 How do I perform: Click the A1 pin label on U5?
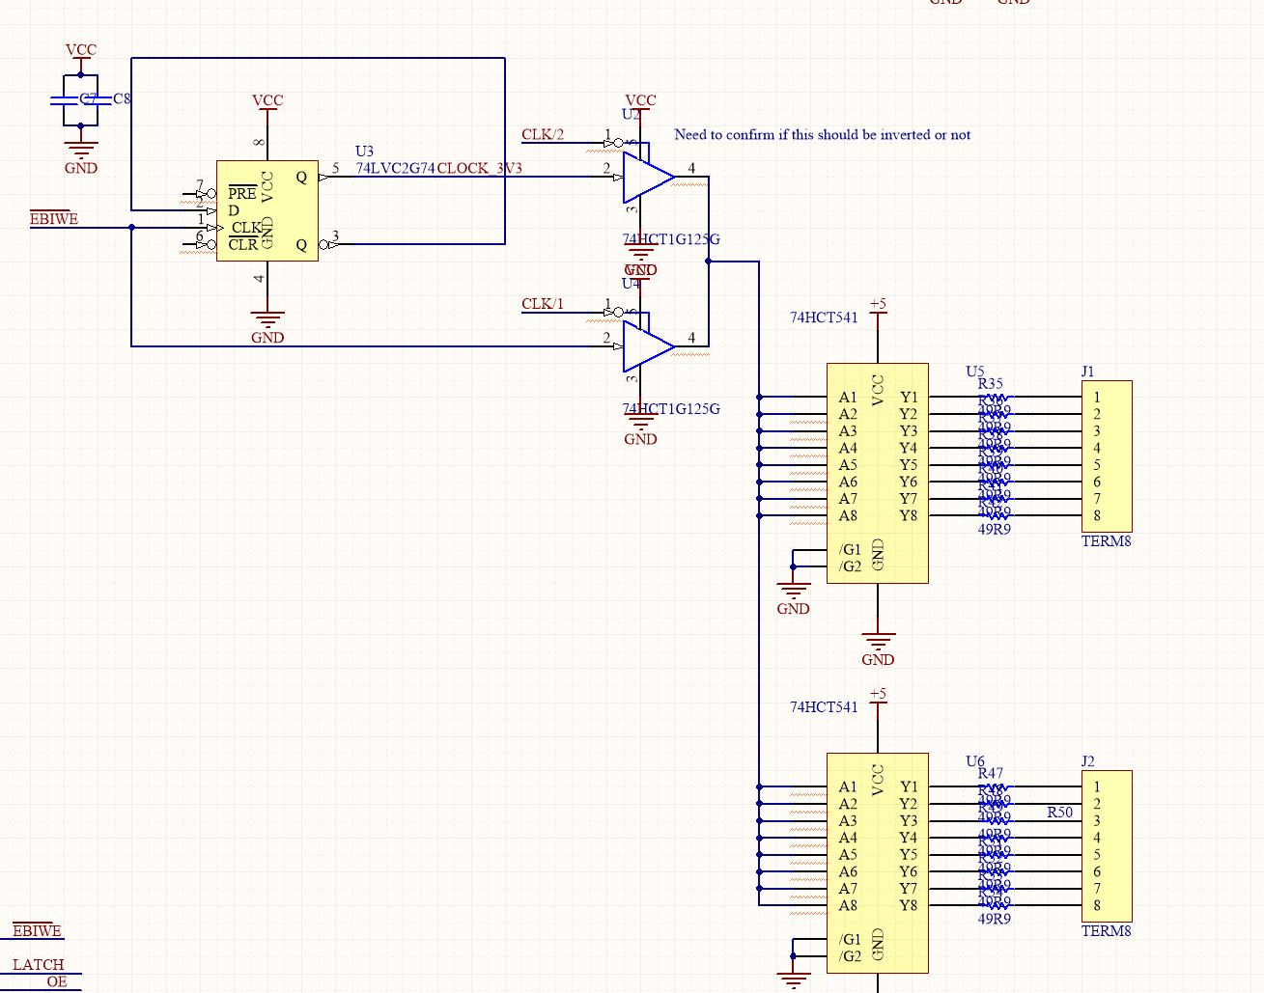pos(848,397)
